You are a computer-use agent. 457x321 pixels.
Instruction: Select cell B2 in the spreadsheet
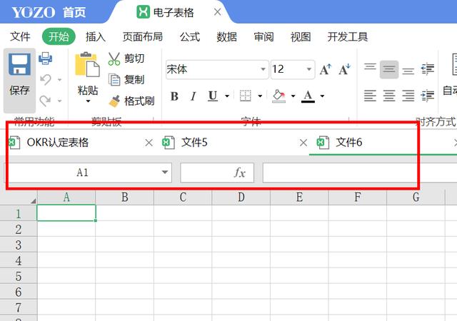tap(124, 229)
